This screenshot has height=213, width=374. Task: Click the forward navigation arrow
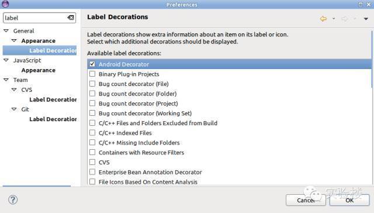(x=345, y=19)
